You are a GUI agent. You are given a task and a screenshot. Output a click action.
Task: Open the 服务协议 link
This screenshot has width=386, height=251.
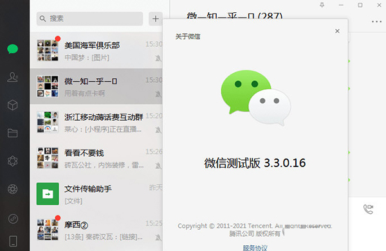[255, 248]
